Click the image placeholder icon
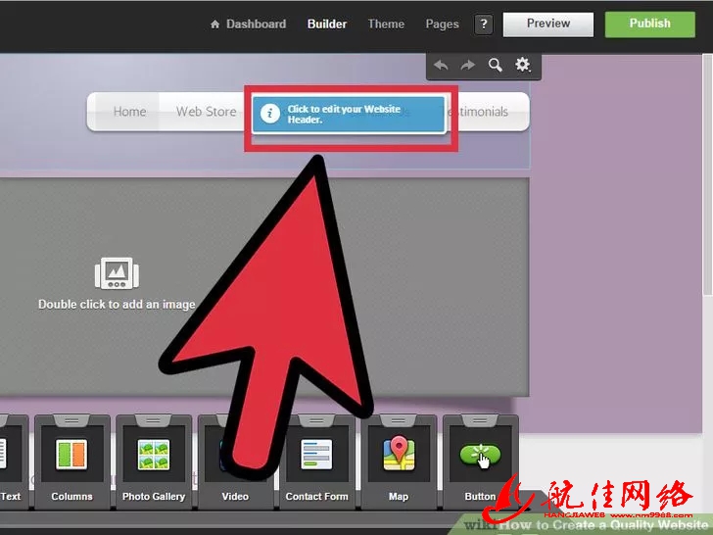Image resolution: width=713 pixels, height=535 pixels. pyautogui.click(x=117, y=274)
